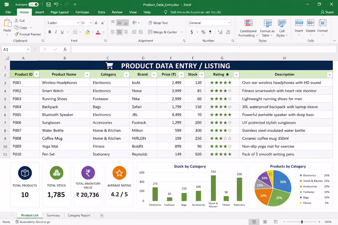This screenshot has height=225, width=338.
Task: Click the Undo arrow icon
Action: tap(56, 4)
